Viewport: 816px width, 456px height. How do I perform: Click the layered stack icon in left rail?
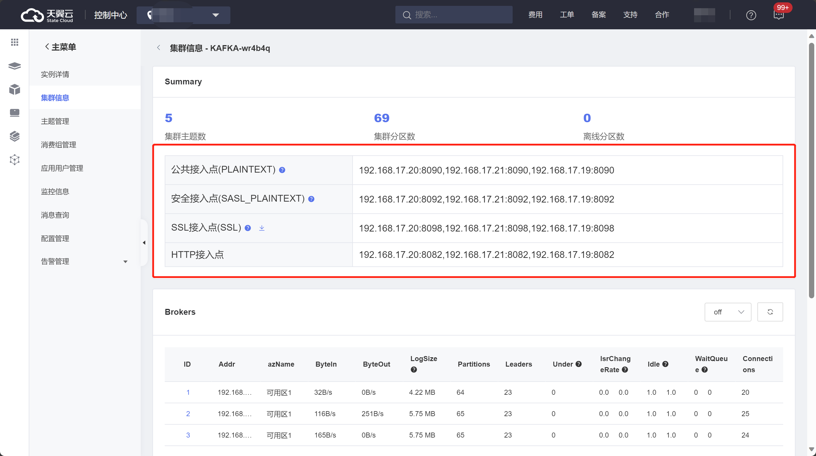[15, 136]
